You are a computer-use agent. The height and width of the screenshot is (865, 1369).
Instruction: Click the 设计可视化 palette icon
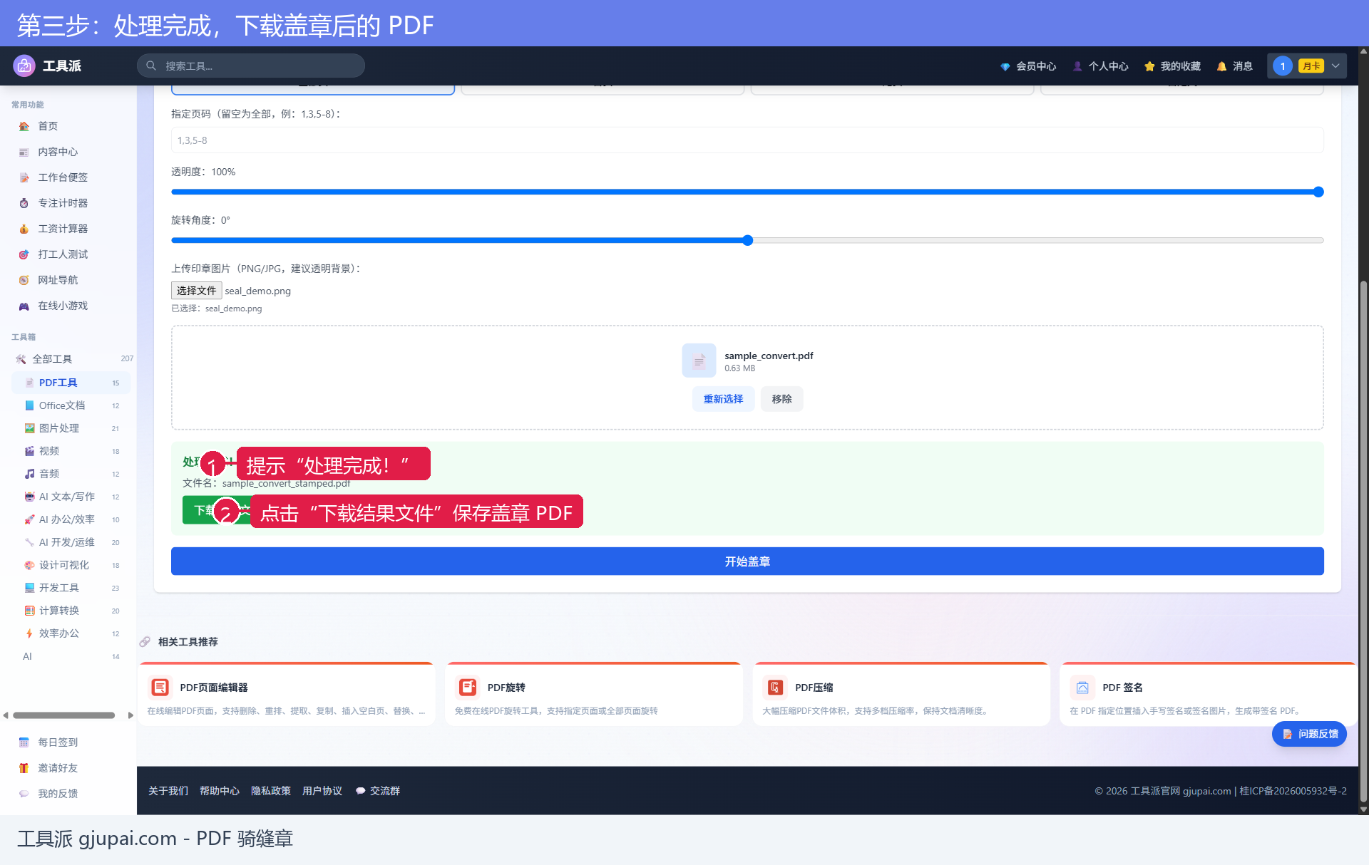(29, 565)
